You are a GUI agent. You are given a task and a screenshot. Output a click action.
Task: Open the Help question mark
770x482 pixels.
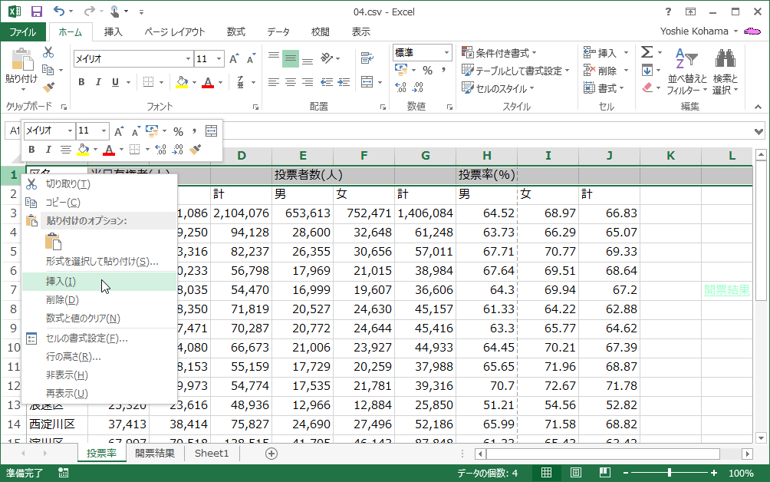click(x=668, y=12)
